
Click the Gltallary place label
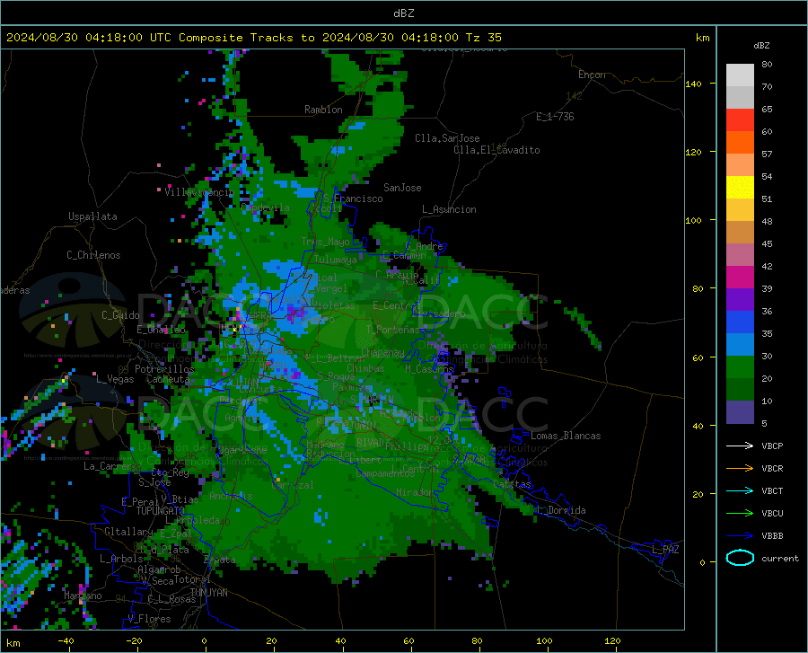(x=128, y=532)
